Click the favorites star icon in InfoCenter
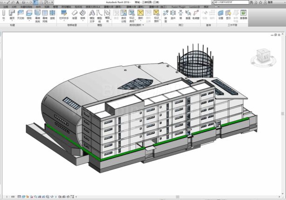This screenshot has height=200, width=286. point(261,2)
